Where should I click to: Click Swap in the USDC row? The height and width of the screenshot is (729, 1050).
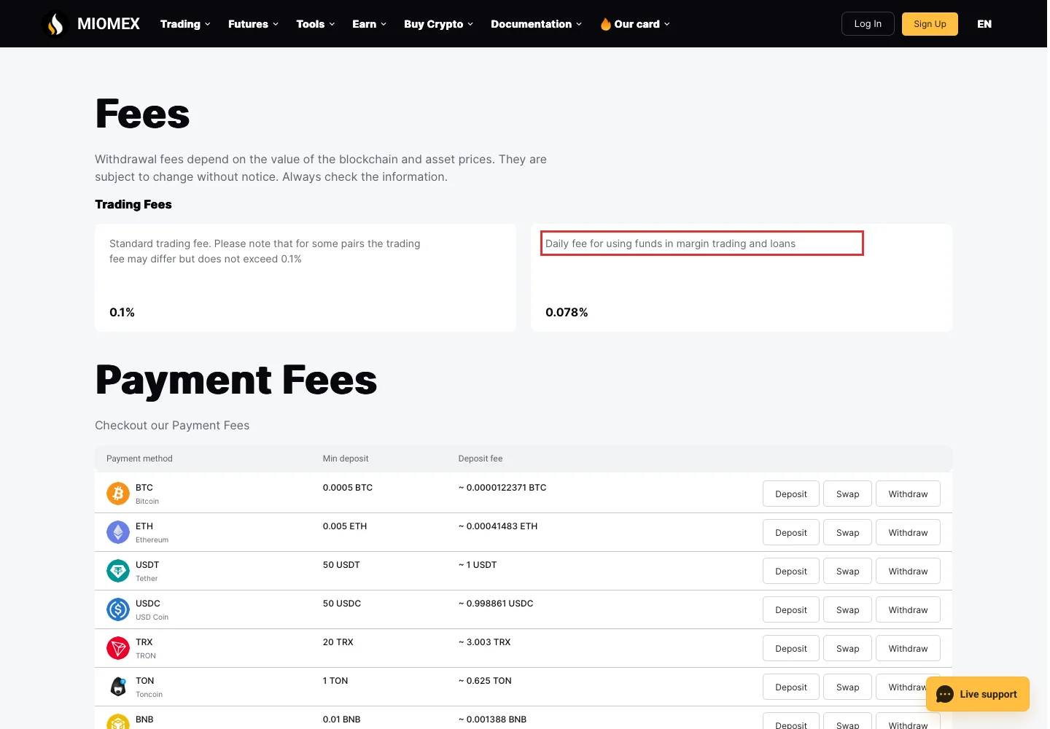click(847, 609)
